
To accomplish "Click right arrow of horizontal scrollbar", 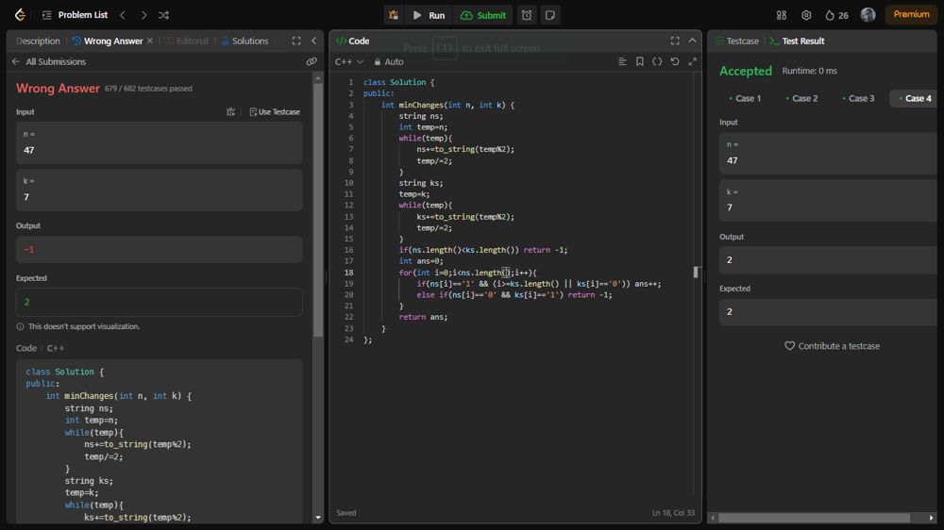I will 931,518.
